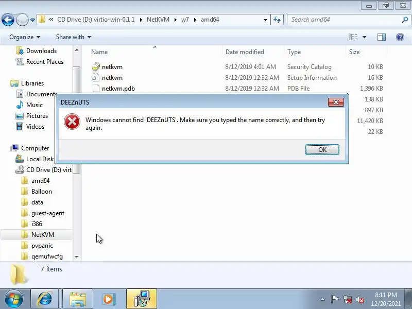Launch Internet Explorer from the taskbar
Screen dimensions: 412x309
[45, 299]
